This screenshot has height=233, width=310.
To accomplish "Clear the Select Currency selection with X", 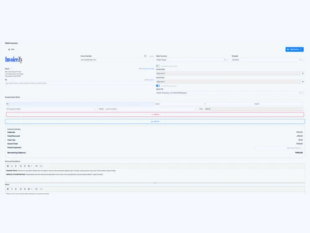I will [224, 60].
